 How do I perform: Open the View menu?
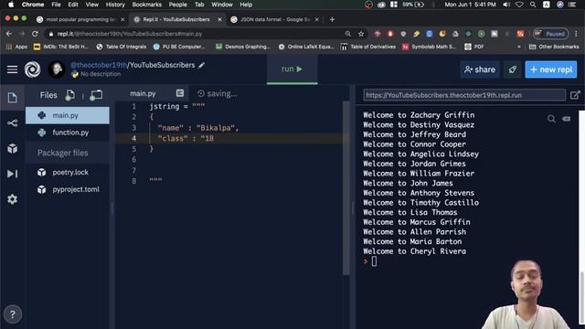pos(91,5)
